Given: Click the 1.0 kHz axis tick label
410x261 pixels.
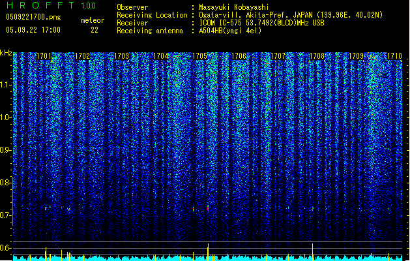Looking at the screenshot, I should tap(6, 117).
